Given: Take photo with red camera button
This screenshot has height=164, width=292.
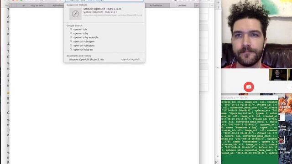Looking at the screenshot, I should pyautogui.click(x=249, y=87).
